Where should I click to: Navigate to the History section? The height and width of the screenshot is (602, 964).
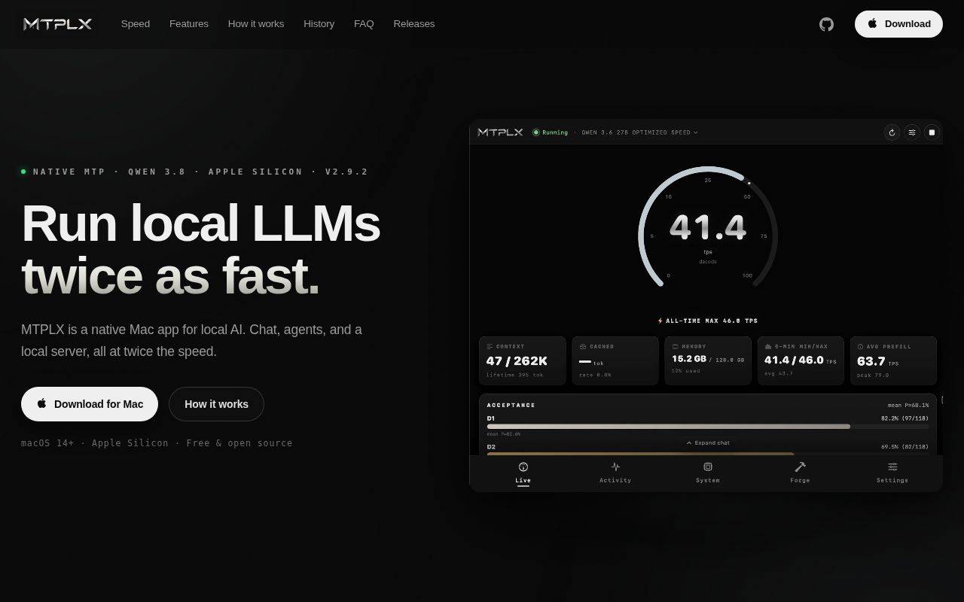(x=319, y=24)
